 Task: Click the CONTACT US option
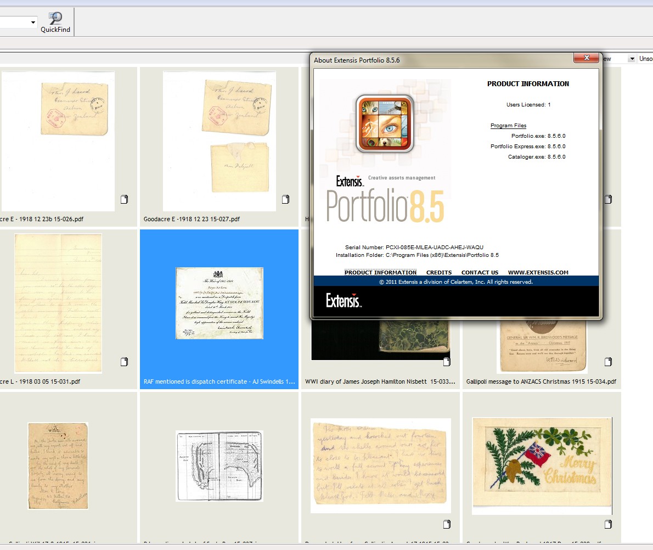(480, 272)
